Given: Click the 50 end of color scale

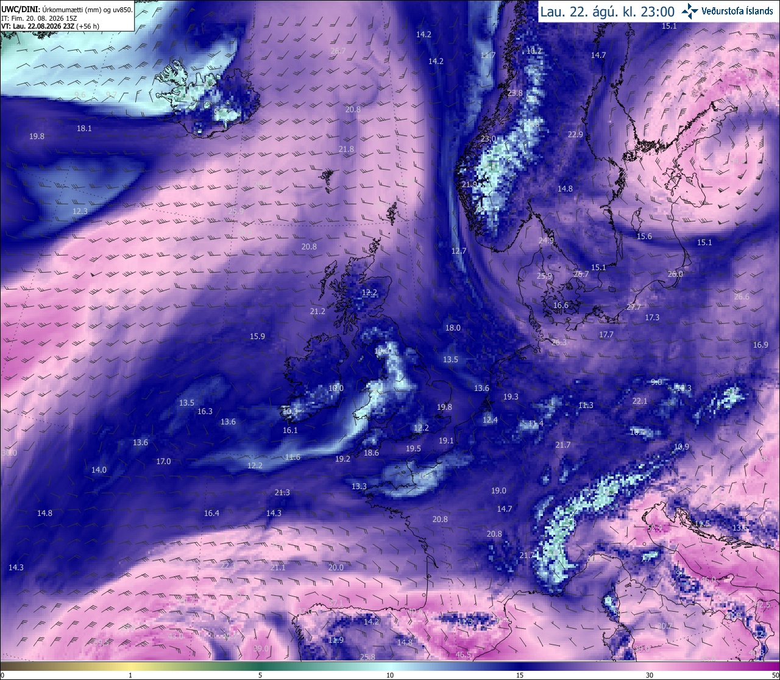Looking at the screenshot, I should pyautogui.click(x=775, y=675).
